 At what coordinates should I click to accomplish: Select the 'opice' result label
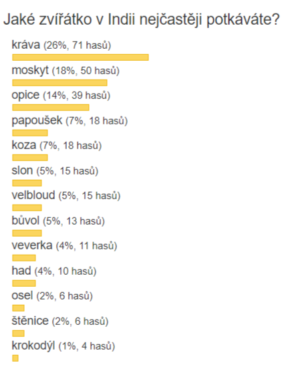pyautogui.click(x=61, y=96)
